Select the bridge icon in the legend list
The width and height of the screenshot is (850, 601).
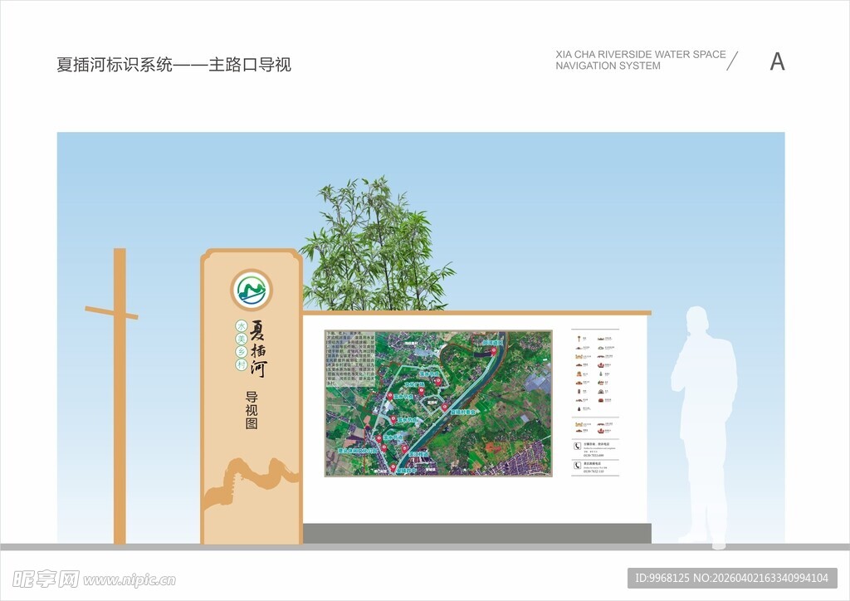click(599, 358)
